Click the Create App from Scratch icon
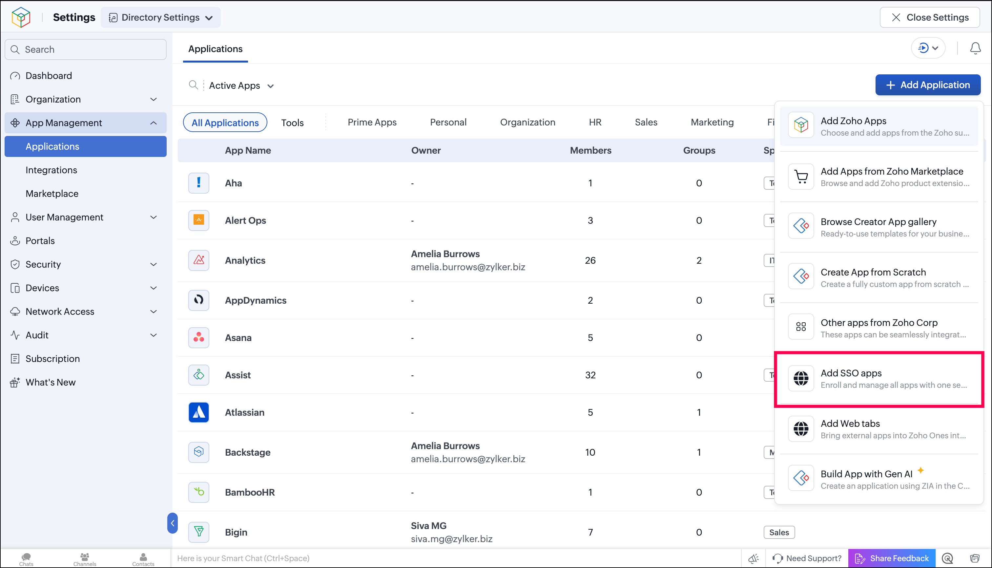Image resolution: width=992 pixels, height=568 pixels. click(801, 276)
